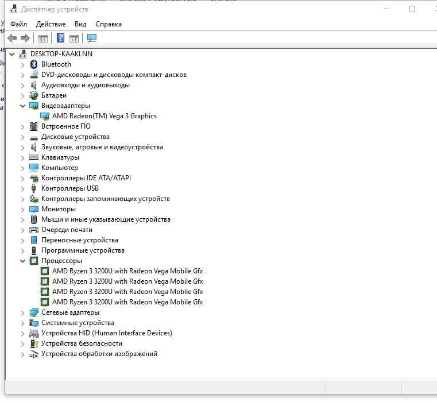437x402 pixels.
Task: Select the Мониторы label
Action: tap(59, 209)
